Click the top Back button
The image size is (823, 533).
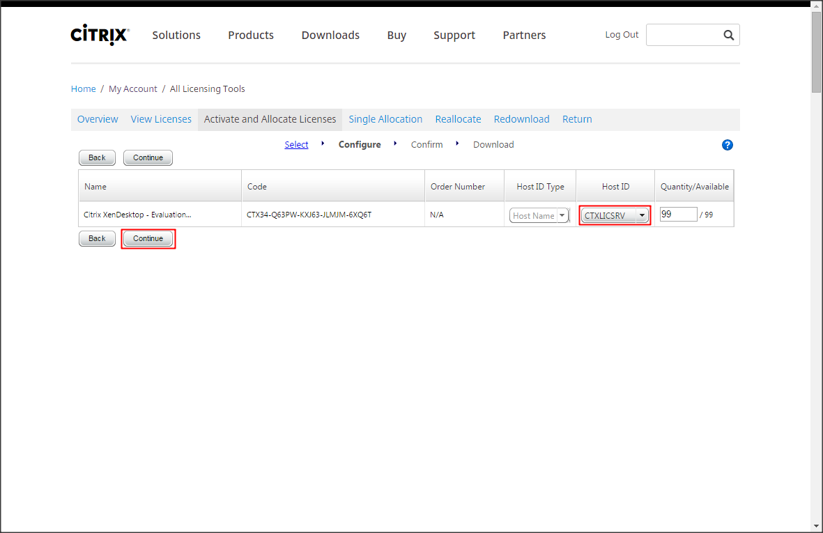click(97, 158)
